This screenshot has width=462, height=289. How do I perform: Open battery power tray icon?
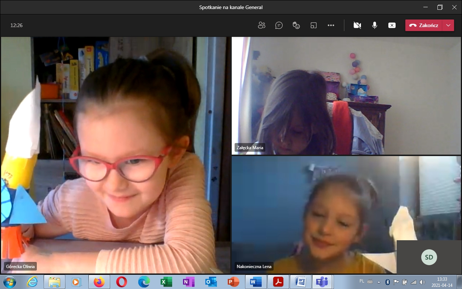coord(405,282)
